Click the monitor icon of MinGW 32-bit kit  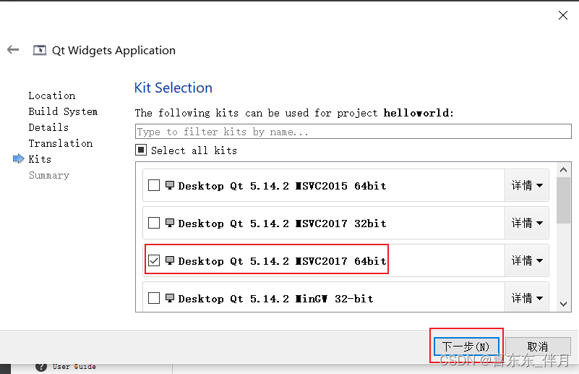coord(170,298)
